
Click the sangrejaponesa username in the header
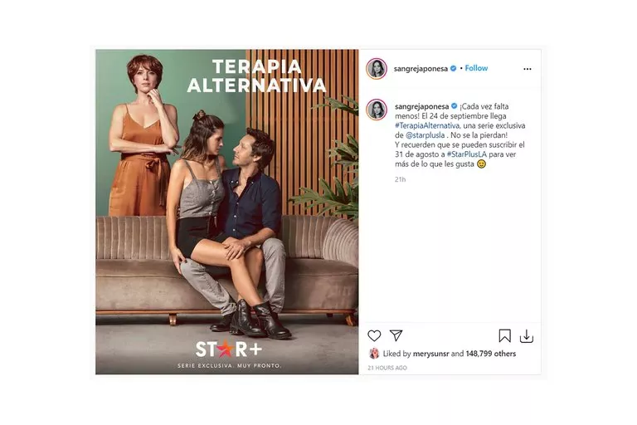coord(421,69)
